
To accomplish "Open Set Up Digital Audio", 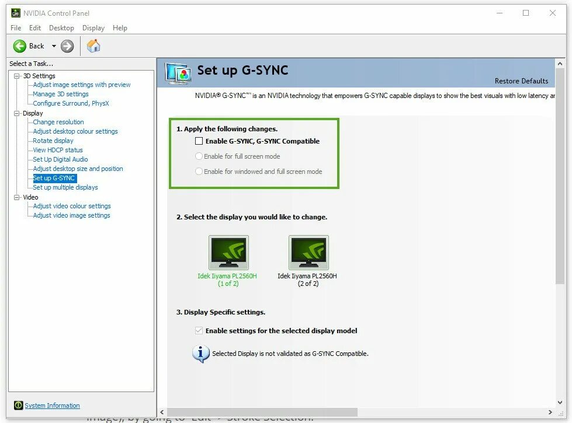I will (x=60, y=159).
